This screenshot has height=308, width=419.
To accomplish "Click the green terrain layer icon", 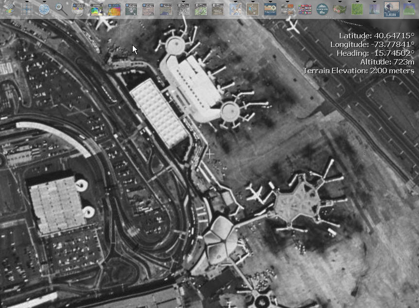I will 357,9.
